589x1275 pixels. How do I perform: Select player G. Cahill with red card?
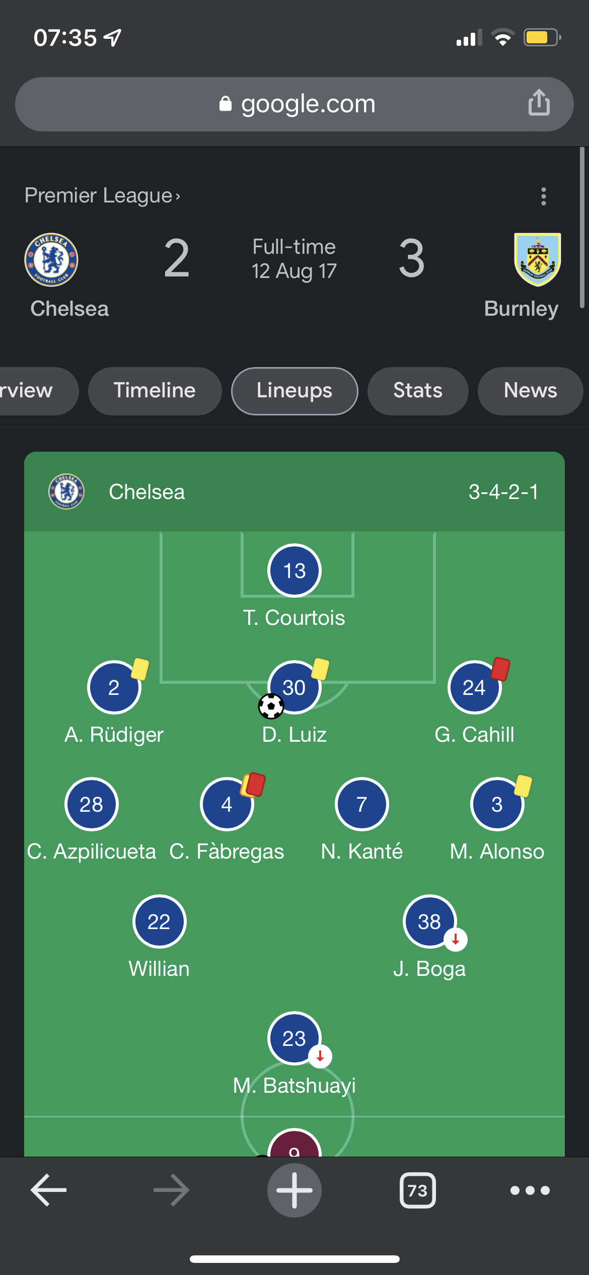pos(474,687)
